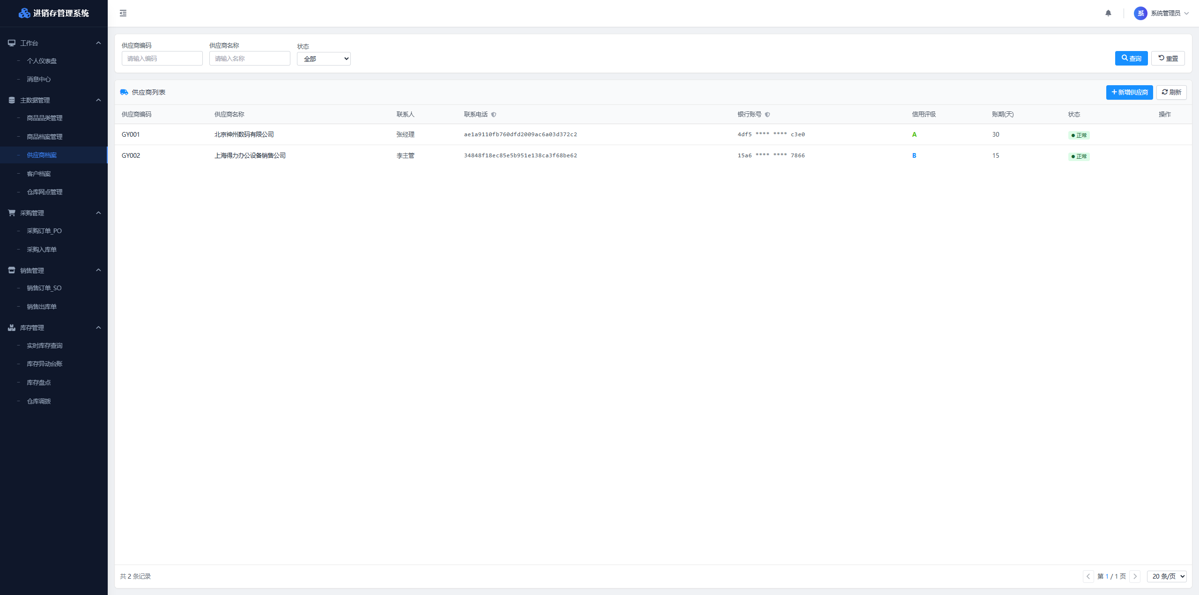
Task: Collapse the 主数据管理 menu group
Action: (98, 100)
